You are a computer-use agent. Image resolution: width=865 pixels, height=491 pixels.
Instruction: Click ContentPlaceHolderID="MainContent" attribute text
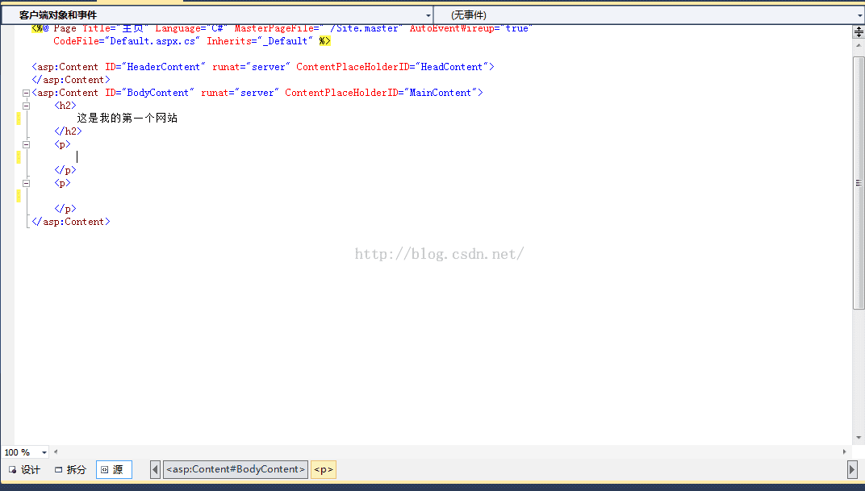[x=381, y=94]
